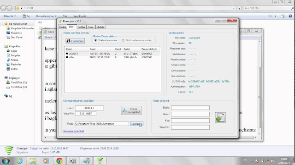Viewport: 295px width, 165px height.
Task: Open Internet Explorer from the taskbar
Action: [19, 160]
